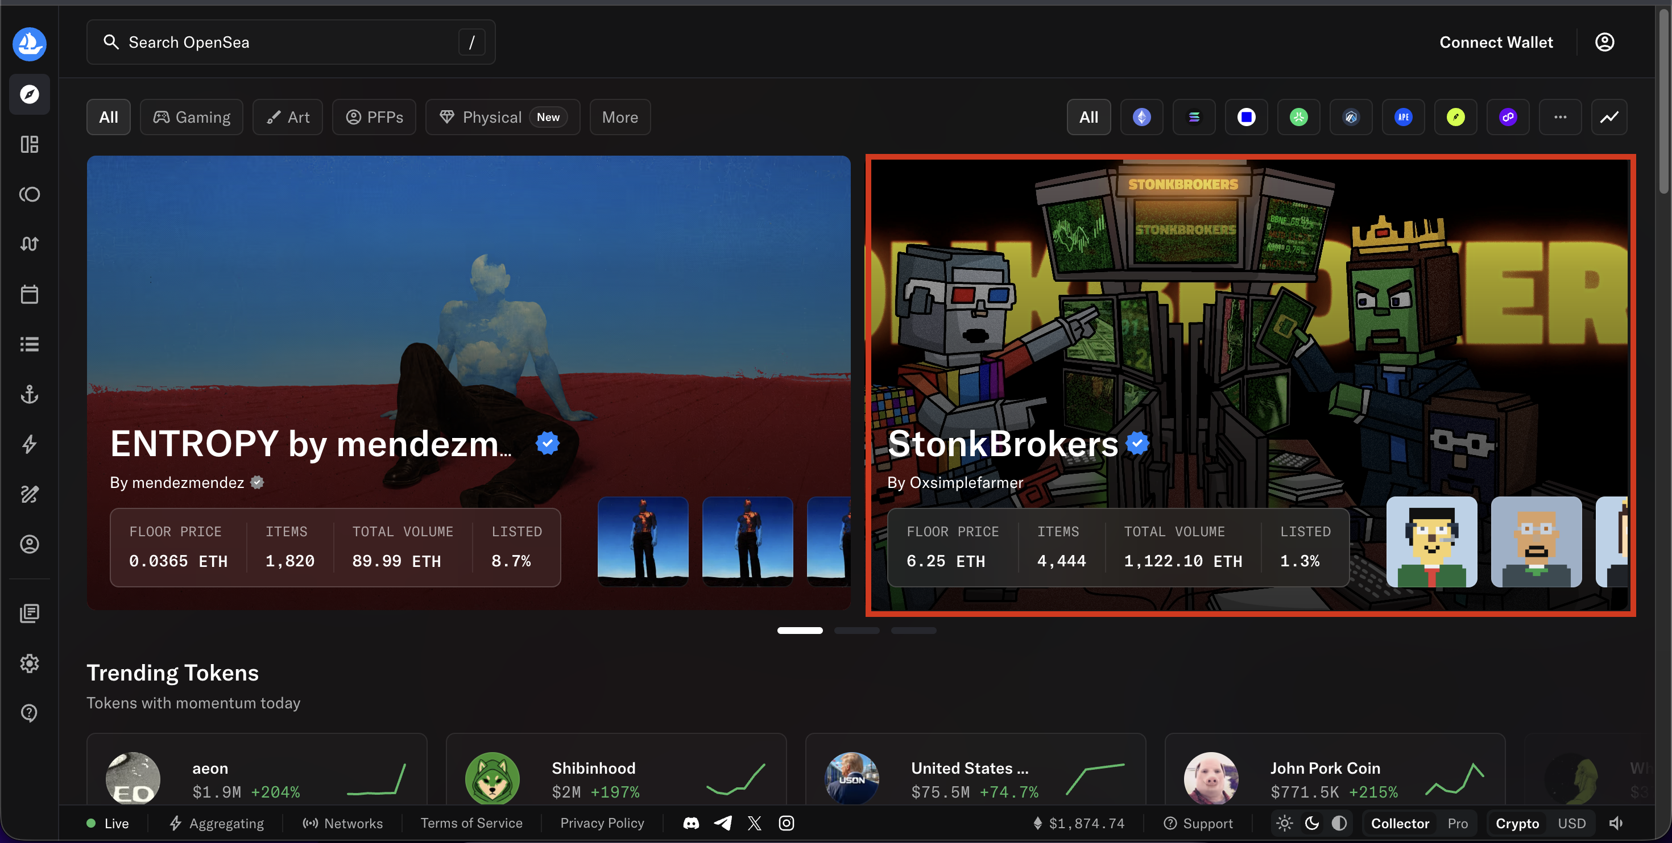Open the Terms of Service link

coord(471,823)
